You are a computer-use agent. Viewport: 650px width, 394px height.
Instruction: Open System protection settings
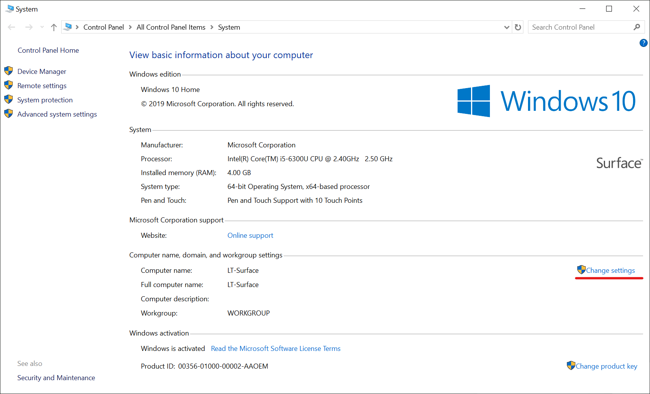(x=45, y=100)
